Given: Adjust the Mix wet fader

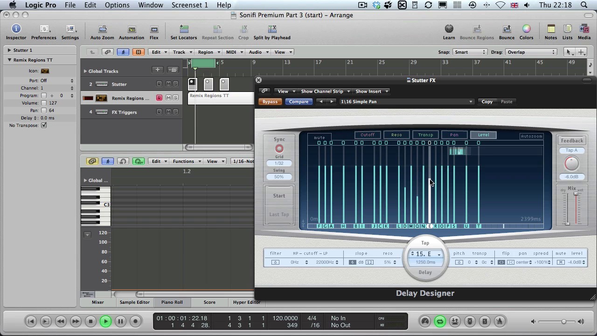Looking at the screenshot, I should [576, 208].
